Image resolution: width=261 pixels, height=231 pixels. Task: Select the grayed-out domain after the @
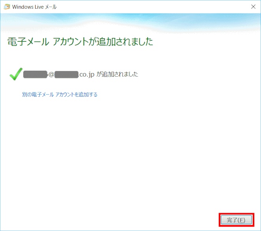tap(66, 75)
